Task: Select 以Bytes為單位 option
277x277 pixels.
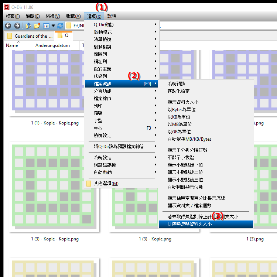Action: (206, 110)
